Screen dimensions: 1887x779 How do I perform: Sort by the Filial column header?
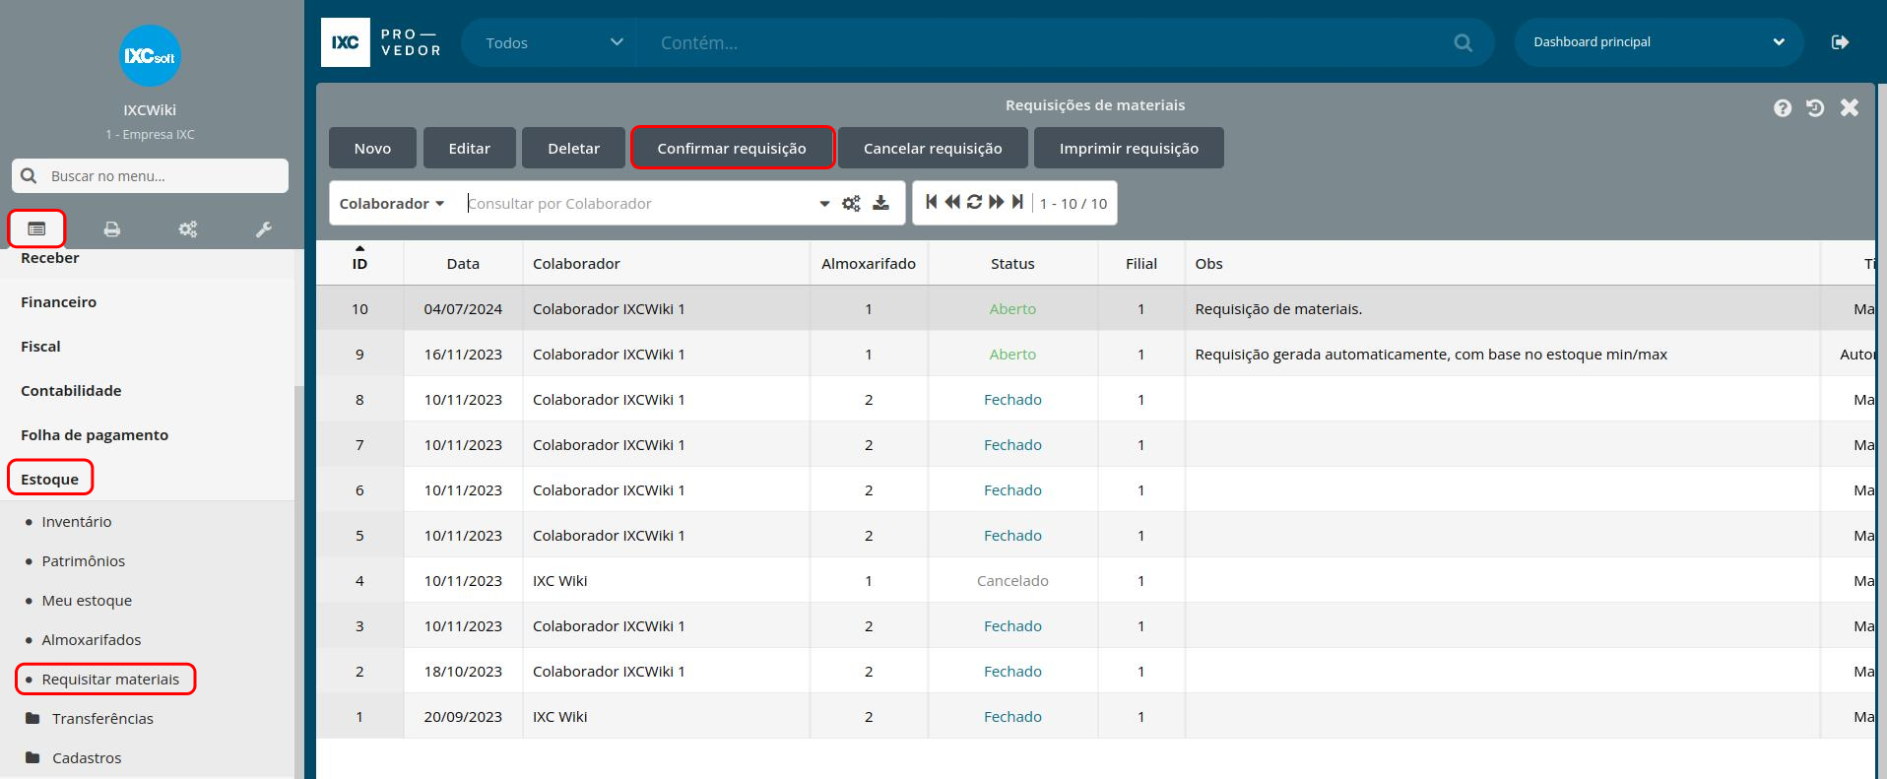pyautogui.click(x=1141, y=264)
